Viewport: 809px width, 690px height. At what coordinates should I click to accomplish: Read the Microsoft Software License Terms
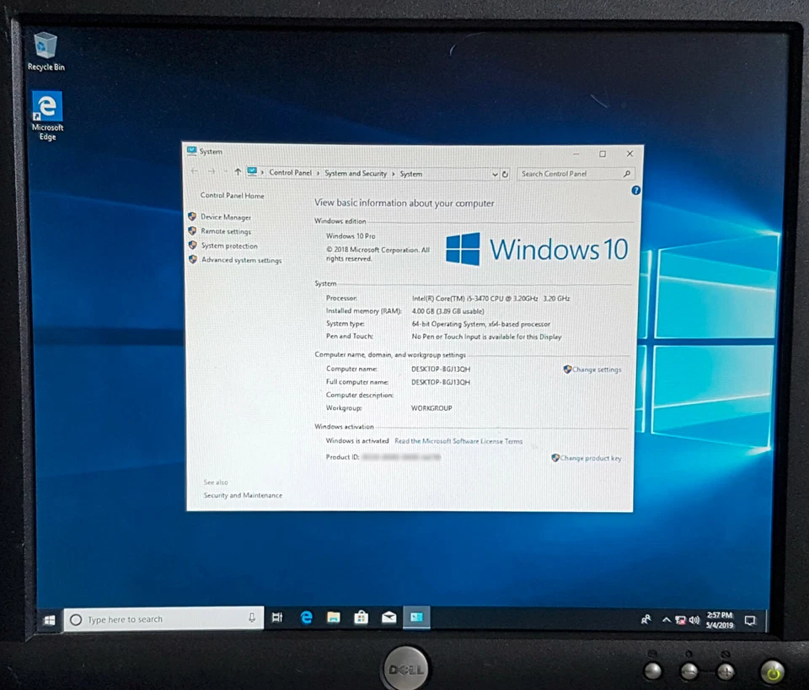point(458,440)
